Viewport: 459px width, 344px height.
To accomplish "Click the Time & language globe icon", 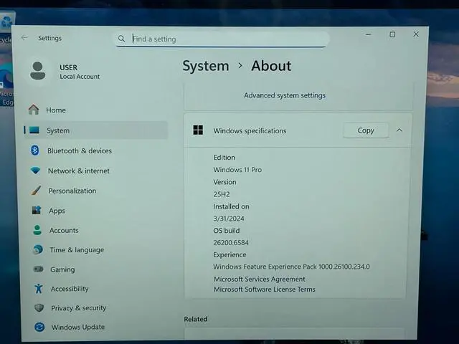I will point(38,249).
